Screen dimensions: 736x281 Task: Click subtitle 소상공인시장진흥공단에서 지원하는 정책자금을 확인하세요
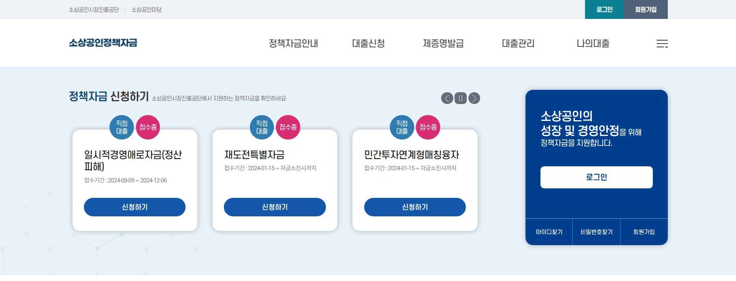pyautogui.click(x=219, y=98)
